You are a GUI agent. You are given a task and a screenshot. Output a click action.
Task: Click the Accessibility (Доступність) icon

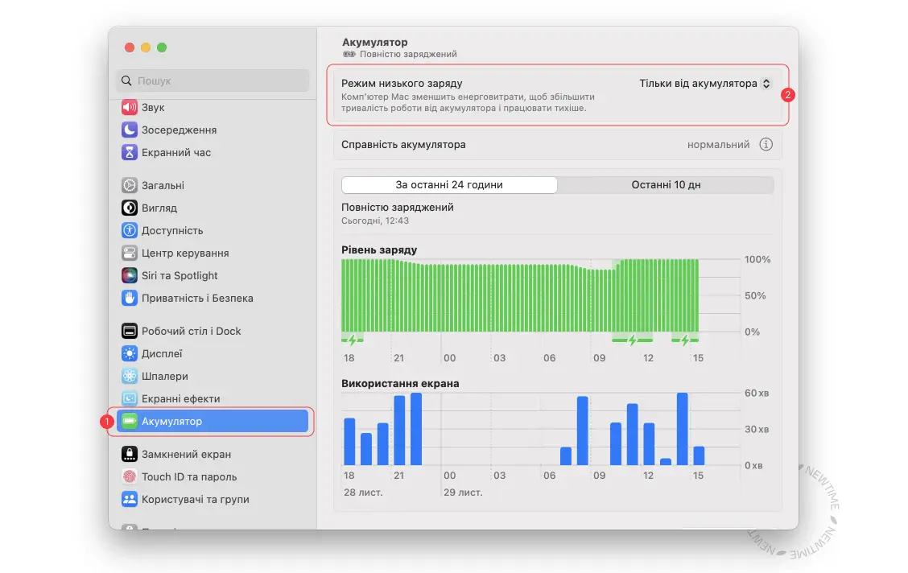tap(129, 230)
